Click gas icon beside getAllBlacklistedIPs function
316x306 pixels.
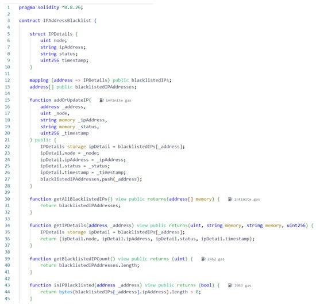click(230, 199)
